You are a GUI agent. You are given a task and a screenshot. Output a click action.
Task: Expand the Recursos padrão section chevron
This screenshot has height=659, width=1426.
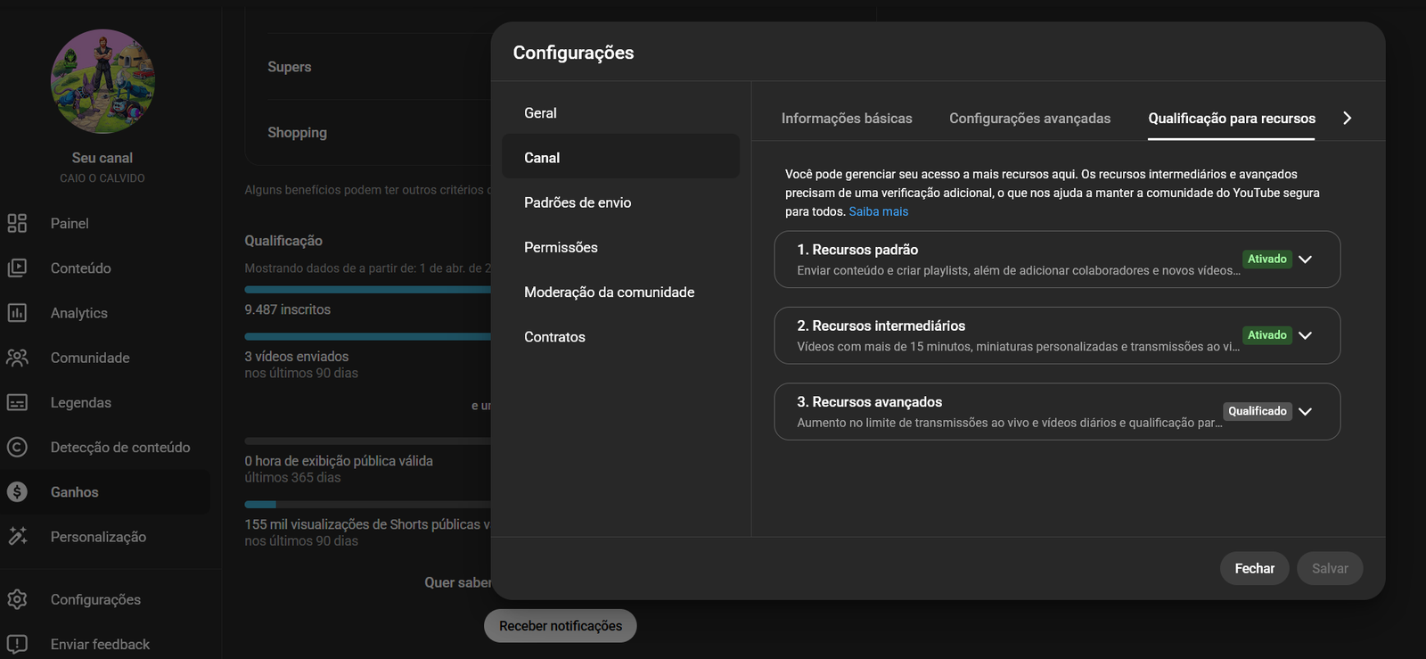pyautogui.click(x=1305, y=259)
